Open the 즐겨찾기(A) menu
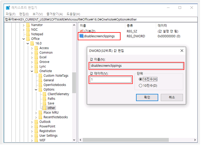201x145 pixels. pos(54,14)
